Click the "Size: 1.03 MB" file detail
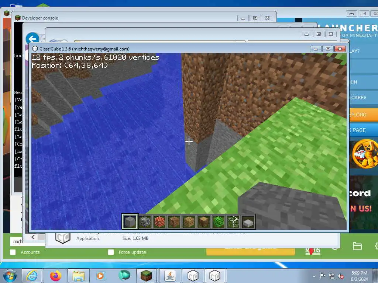Image resolution: width=378 pixels, height=283 pixels. pos(135,238)
